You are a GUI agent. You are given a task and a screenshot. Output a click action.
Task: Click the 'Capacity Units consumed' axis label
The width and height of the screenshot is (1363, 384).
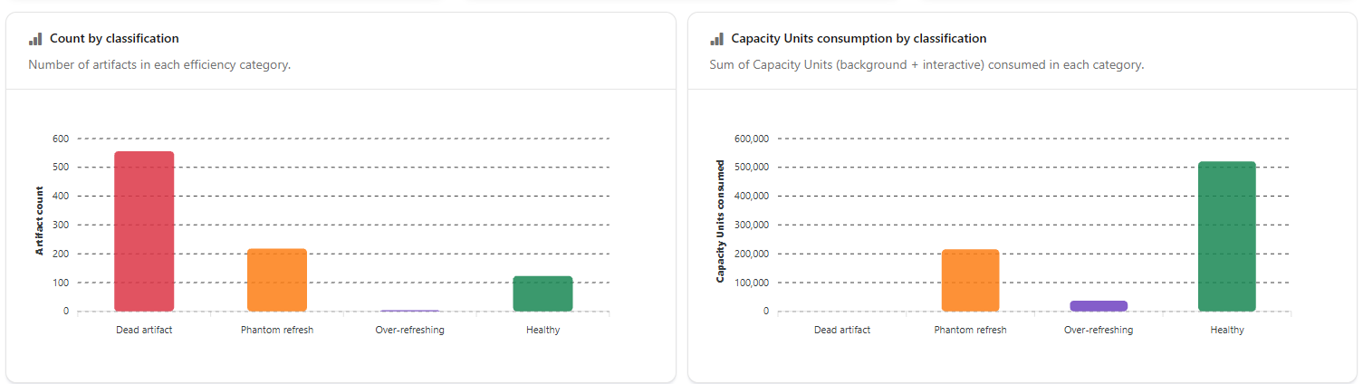[721, 221]
